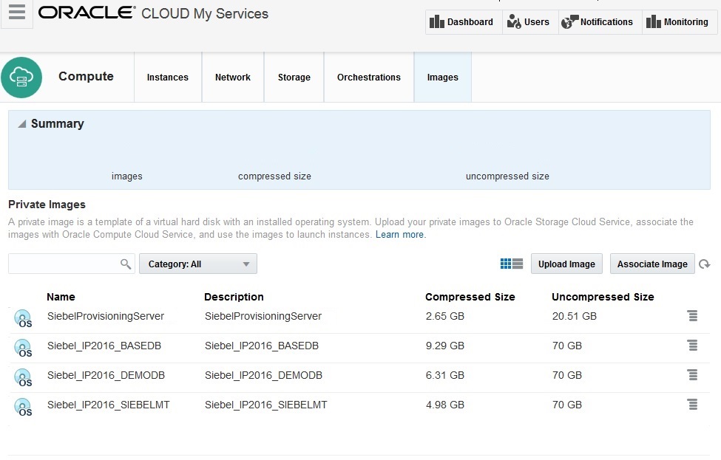Click the Compute cloud service icon
Image resolution: width=721 pixels, height=460 pixels.
(x=22, y=77)
